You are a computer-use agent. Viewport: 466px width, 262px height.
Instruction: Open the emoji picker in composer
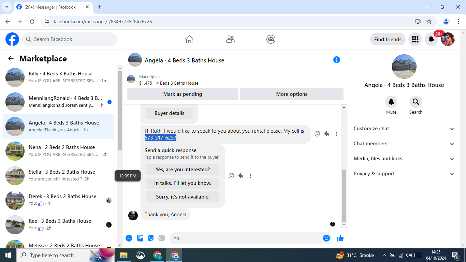coord(326,238)
